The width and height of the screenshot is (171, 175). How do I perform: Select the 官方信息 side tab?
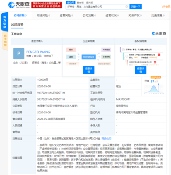click(5, 22)
